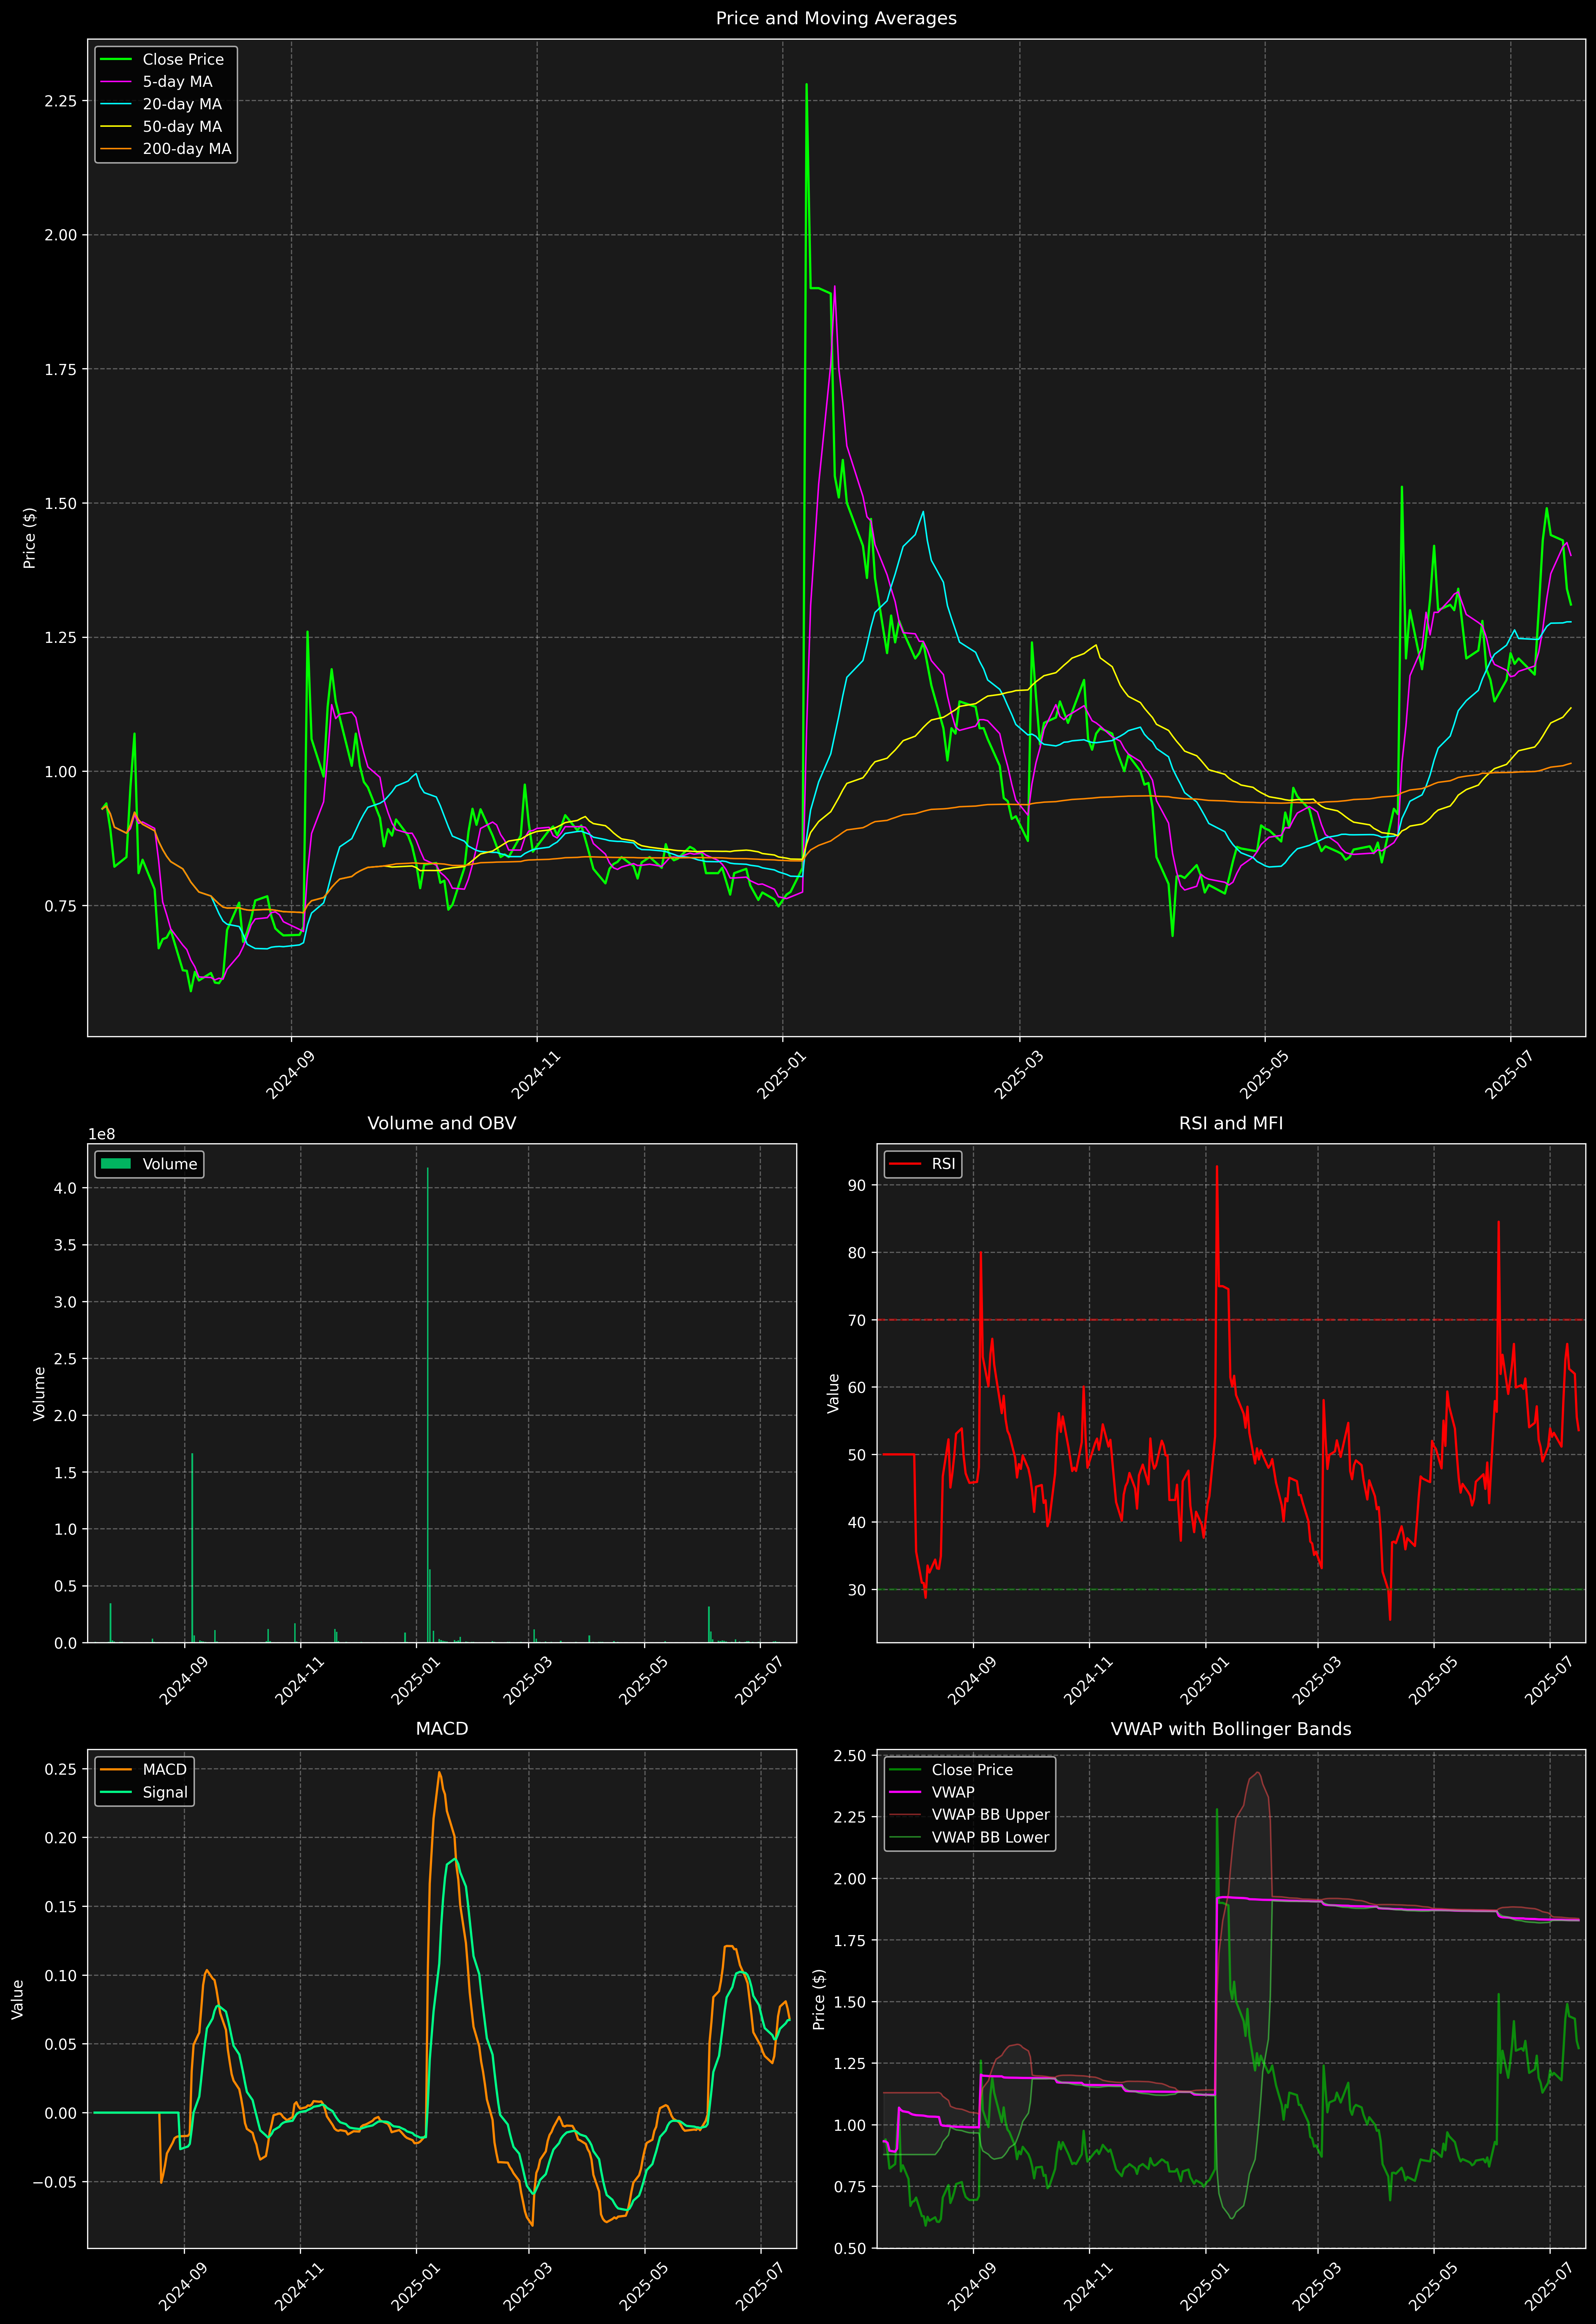
Task: Click the 1.75 tick on the top price chart
Action: click(60, 369)
